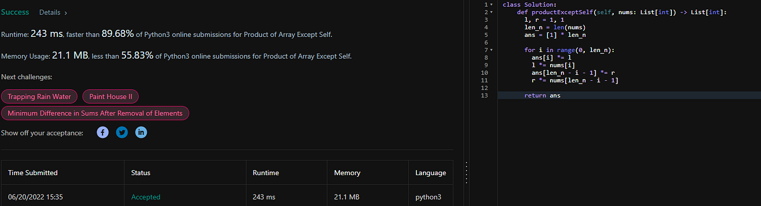Screen dimensions: 761x206
Task: Share acceptance on Twitter icon
Action: coord(122,132)
